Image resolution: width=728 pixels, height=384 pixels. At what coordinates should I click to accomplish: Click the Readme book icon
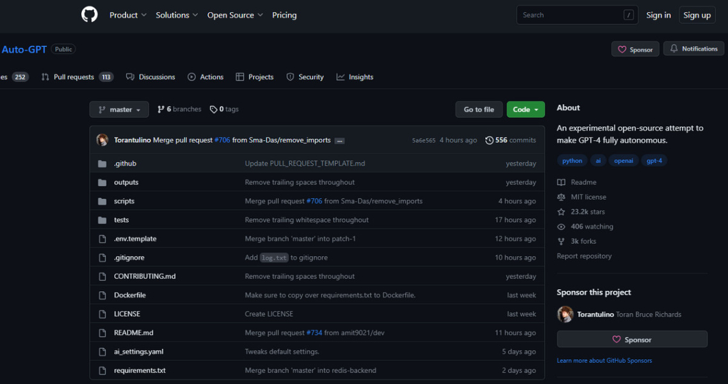[562, 182]
